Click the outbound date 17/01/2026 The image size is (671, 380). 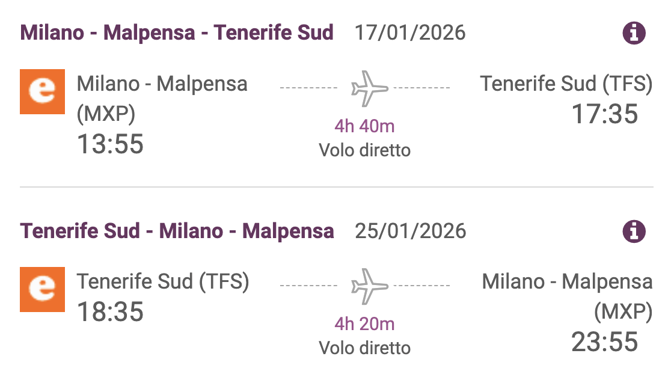pyautogui.click(x=410, y=32)
